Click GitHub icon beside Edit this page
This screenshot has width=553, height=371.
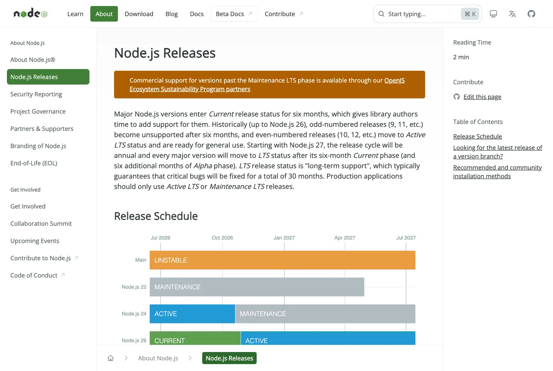point(457,97)
